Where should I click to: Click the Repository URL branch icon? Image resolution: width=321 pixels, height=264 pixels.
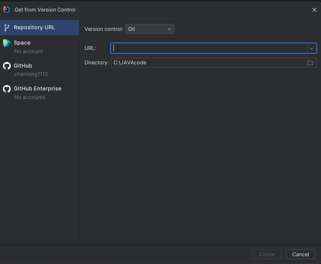click(x=6, y=28)
